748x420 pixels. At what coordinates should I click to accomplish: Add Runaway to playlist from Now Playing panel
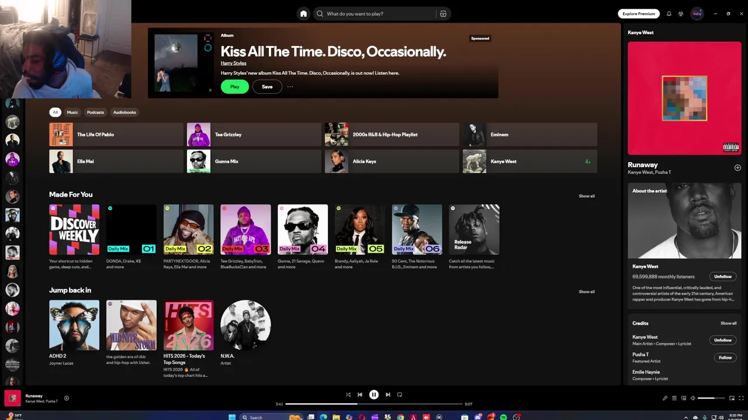pyautogui.click(x=737, y=167)
